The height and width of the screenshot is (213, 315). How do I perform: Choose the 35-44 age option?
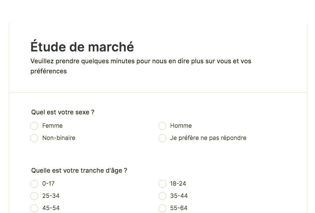pos(162,196)
